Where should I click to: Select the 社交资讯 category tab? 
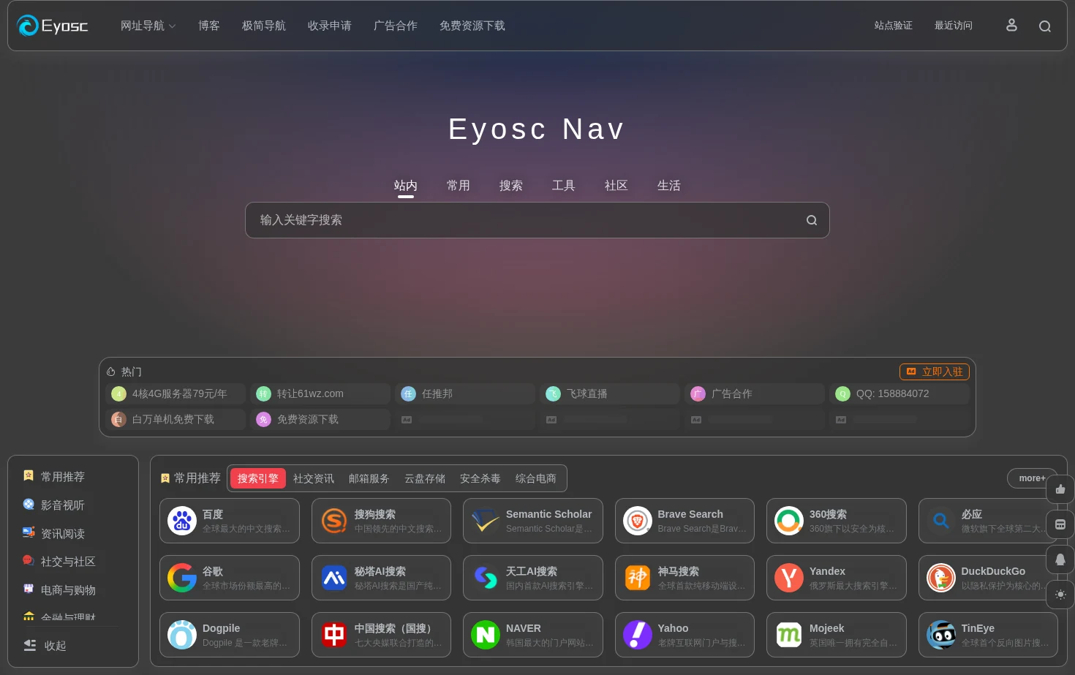coord(314,478)
